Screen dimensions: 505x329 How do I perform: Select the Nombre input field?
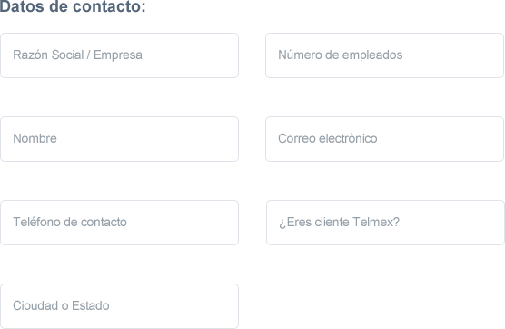tap(119, 139)
